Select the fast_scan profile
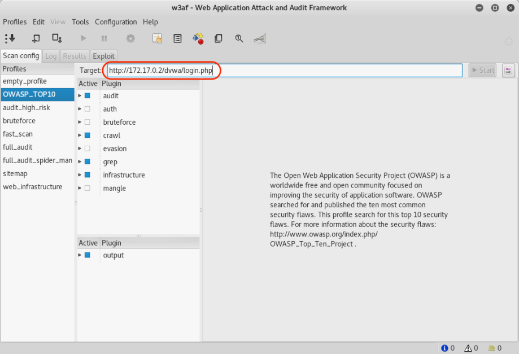This screenshot has width=519, height=354. tap(37, 134)
